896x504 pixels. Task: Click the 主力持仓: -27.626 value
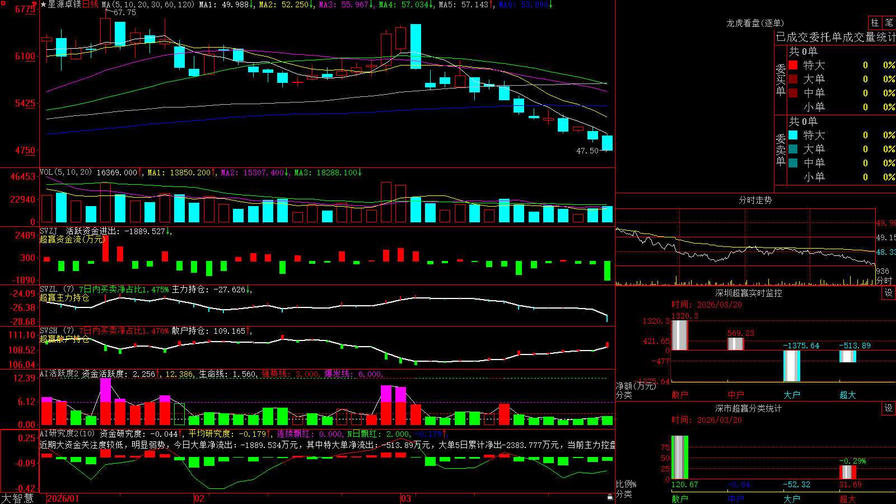(x=209, y=290)
